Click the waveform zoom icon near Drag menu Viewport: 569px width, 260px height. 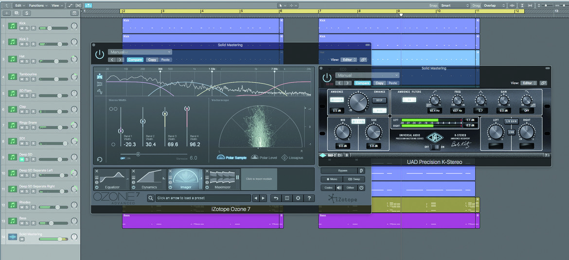click(x=513, y=5)
